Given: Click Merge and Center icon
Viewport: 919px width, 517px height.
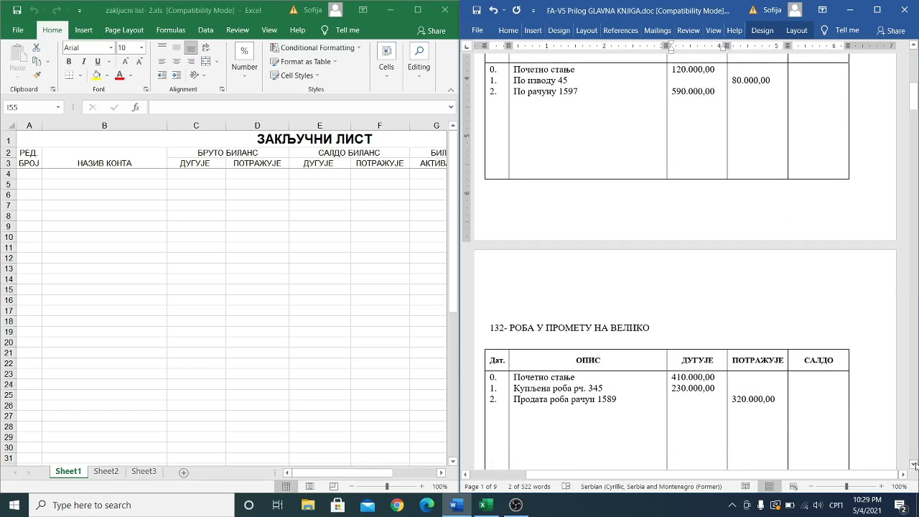Looking at the screenshot, I should (206, 62).
